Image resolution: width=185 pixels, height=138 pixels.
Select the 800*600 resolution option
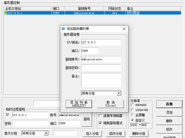(133, 105)
